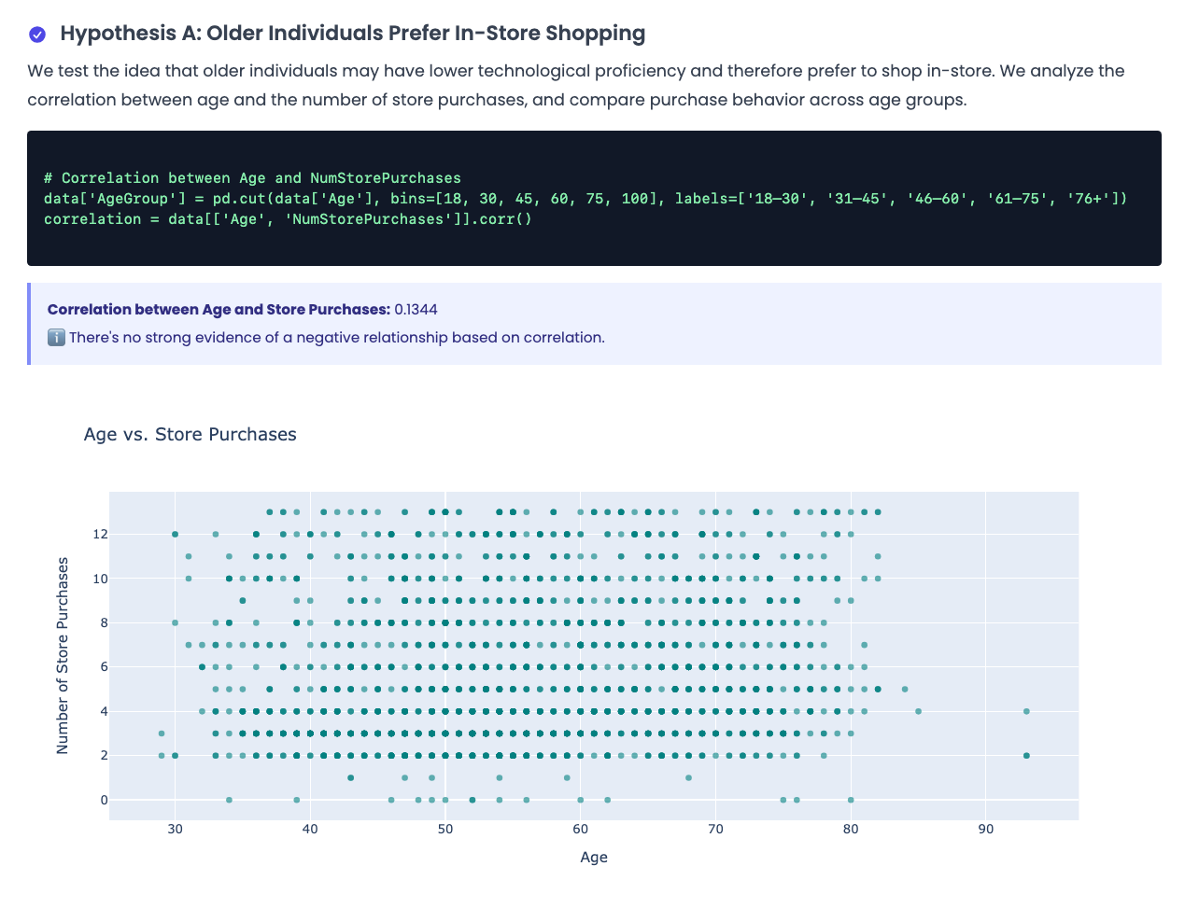The height and width of the screenshot is (908, 1199).
Task: Click the Hypothesis A heading text
Action: coord(352,34)
